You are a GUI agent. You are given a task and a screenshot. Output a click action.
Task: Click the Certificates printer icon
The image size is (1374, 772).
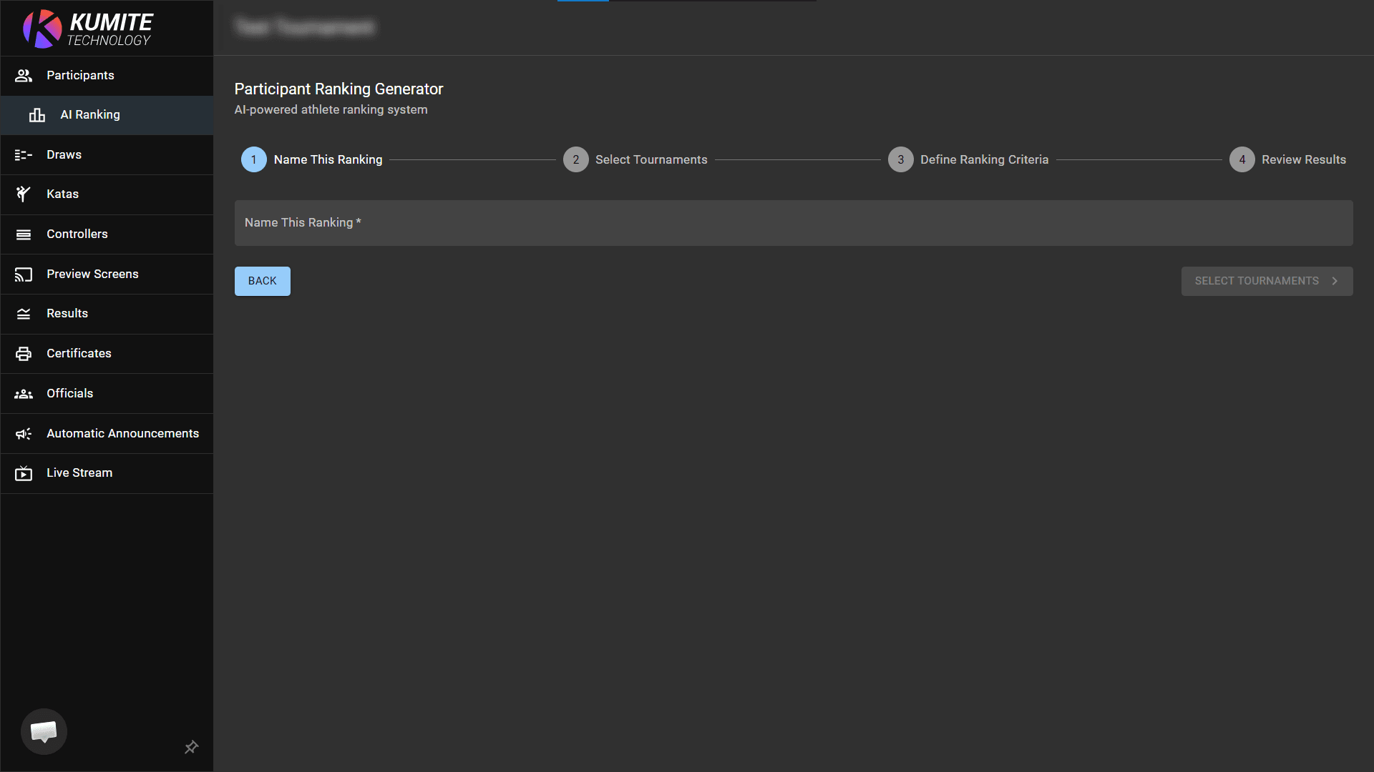pos(24,354)
